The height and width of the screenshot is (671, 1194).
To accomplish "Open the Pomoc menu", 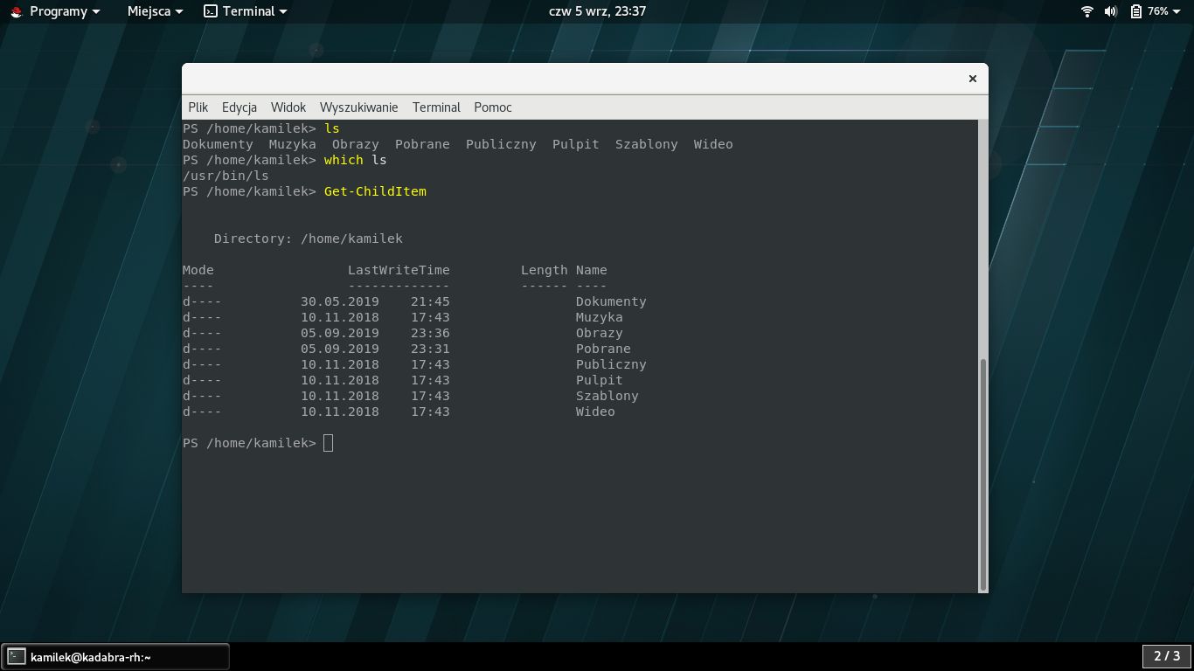I will (x=492, y=107).
